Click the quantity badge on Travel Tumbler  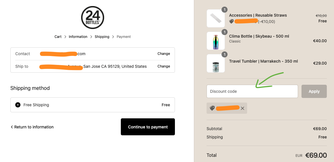(224, 54)
